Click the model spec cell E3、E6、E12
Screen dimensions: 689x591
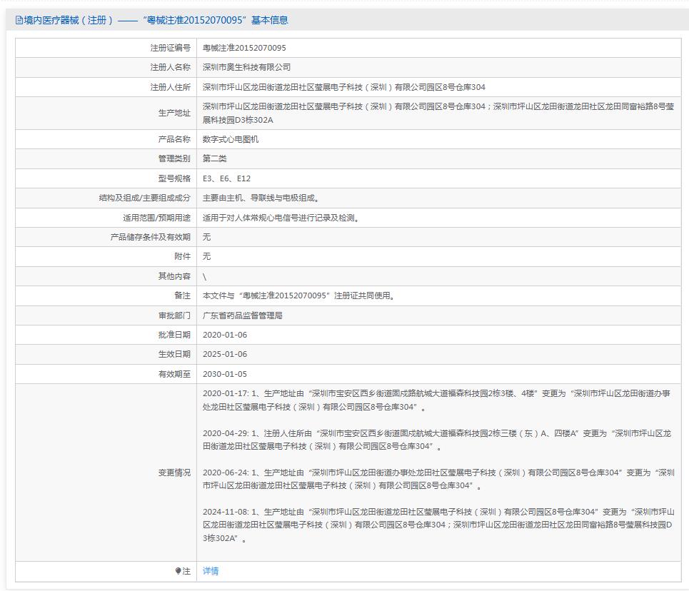(x=228, y=178)
